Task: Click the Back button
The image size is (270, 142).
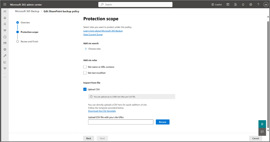Action: pyautogui.click(x=89, y=138)
